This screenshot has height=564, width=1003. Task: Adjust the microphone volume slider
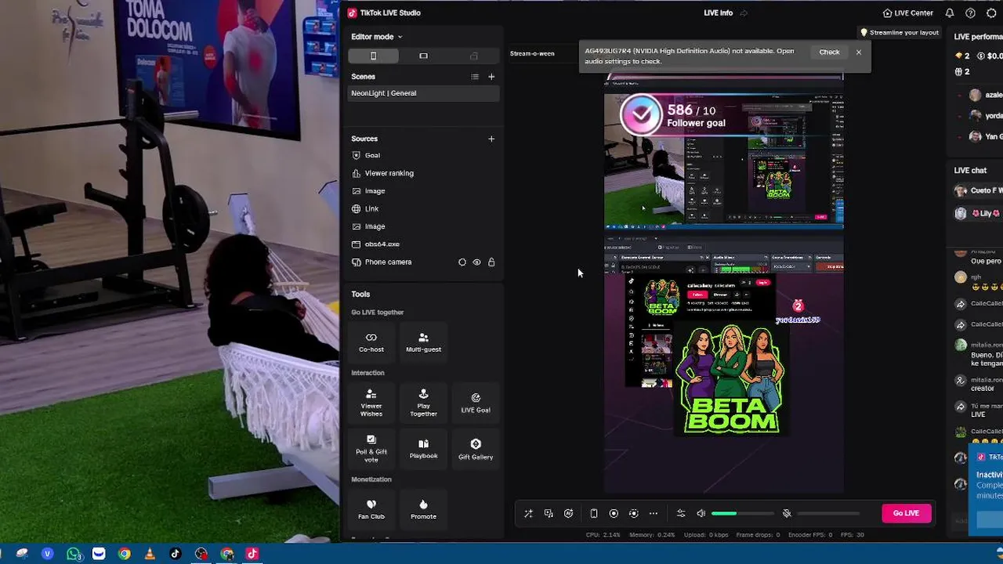click(829, 514)
